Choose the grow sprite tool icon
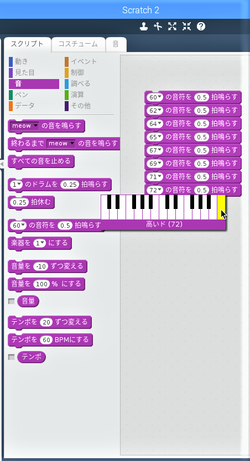Image resolution: width=250 pixels, height=461 pixels. click(x=172, y=27)
